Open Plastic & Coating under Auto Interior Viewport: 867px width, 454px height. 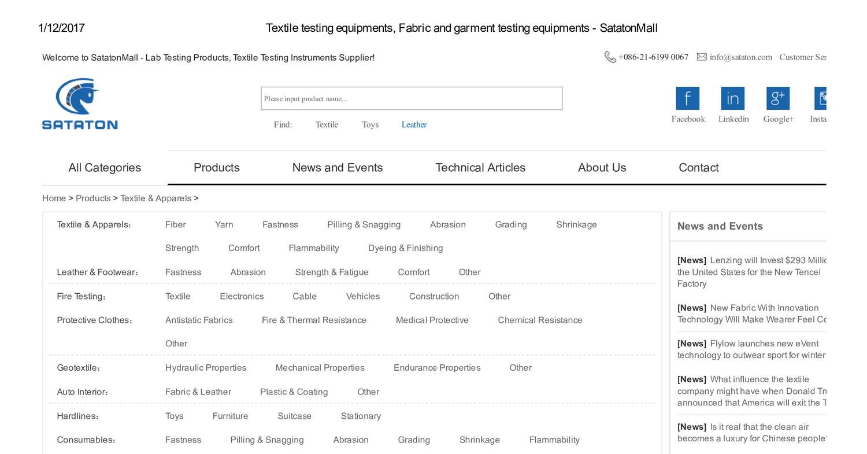point(294,392)
